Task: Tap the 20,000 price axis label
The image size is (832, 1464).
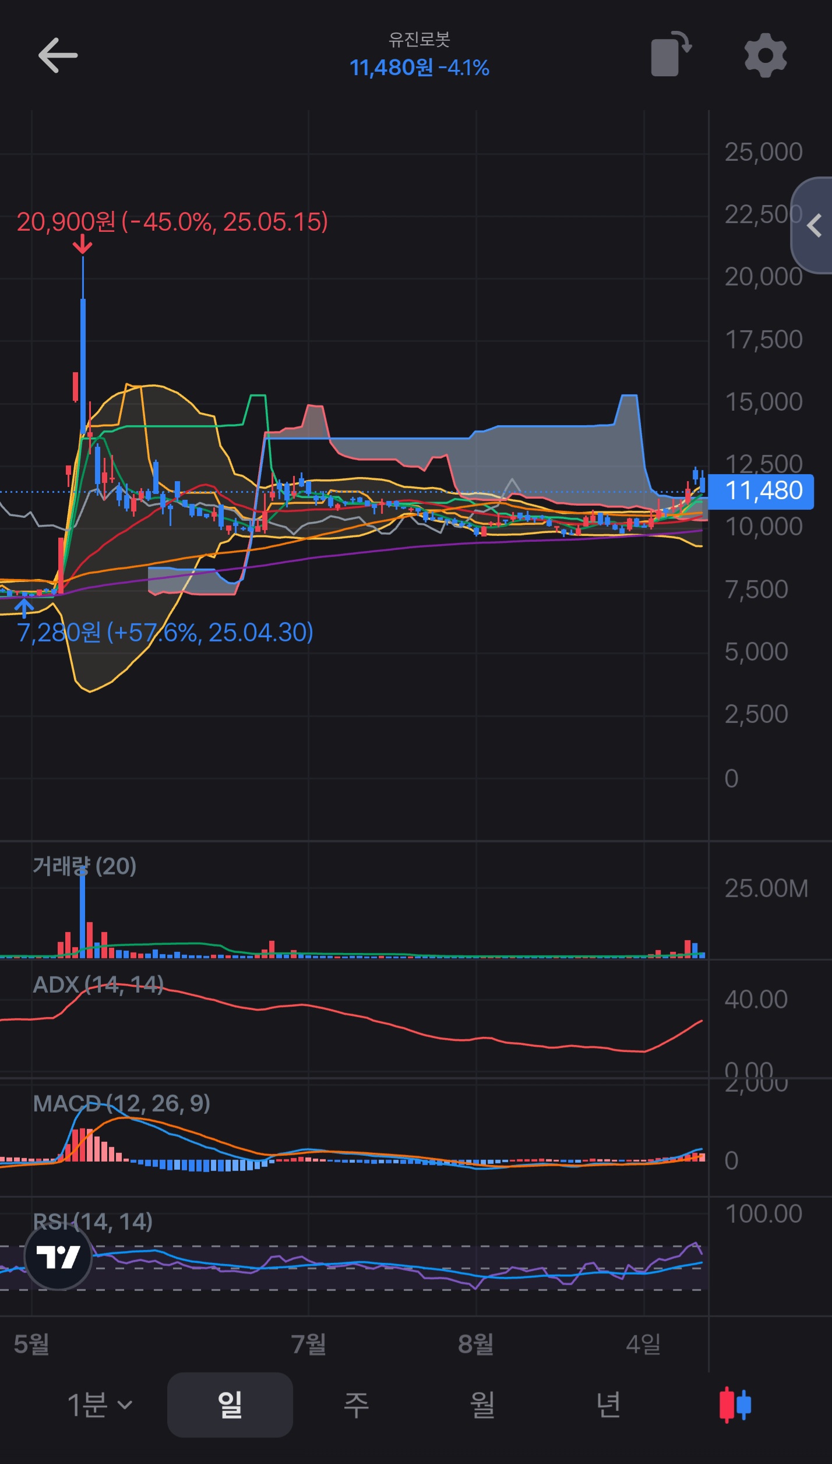Action: (763, 277)
